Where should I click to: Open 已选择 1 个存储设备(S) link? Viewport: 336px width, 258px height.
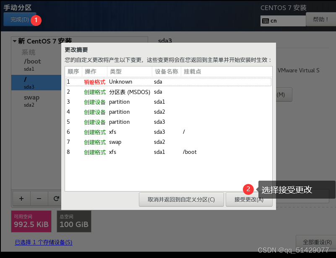pyautogui.click(x=44, y=242)
